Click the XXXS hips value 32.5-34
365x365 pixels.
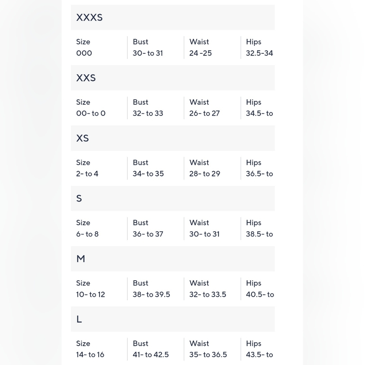tap(259, 53)
